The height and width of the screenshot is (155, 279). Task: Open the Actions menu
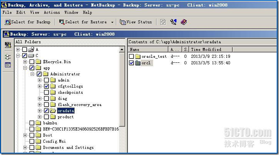(52, 13)
